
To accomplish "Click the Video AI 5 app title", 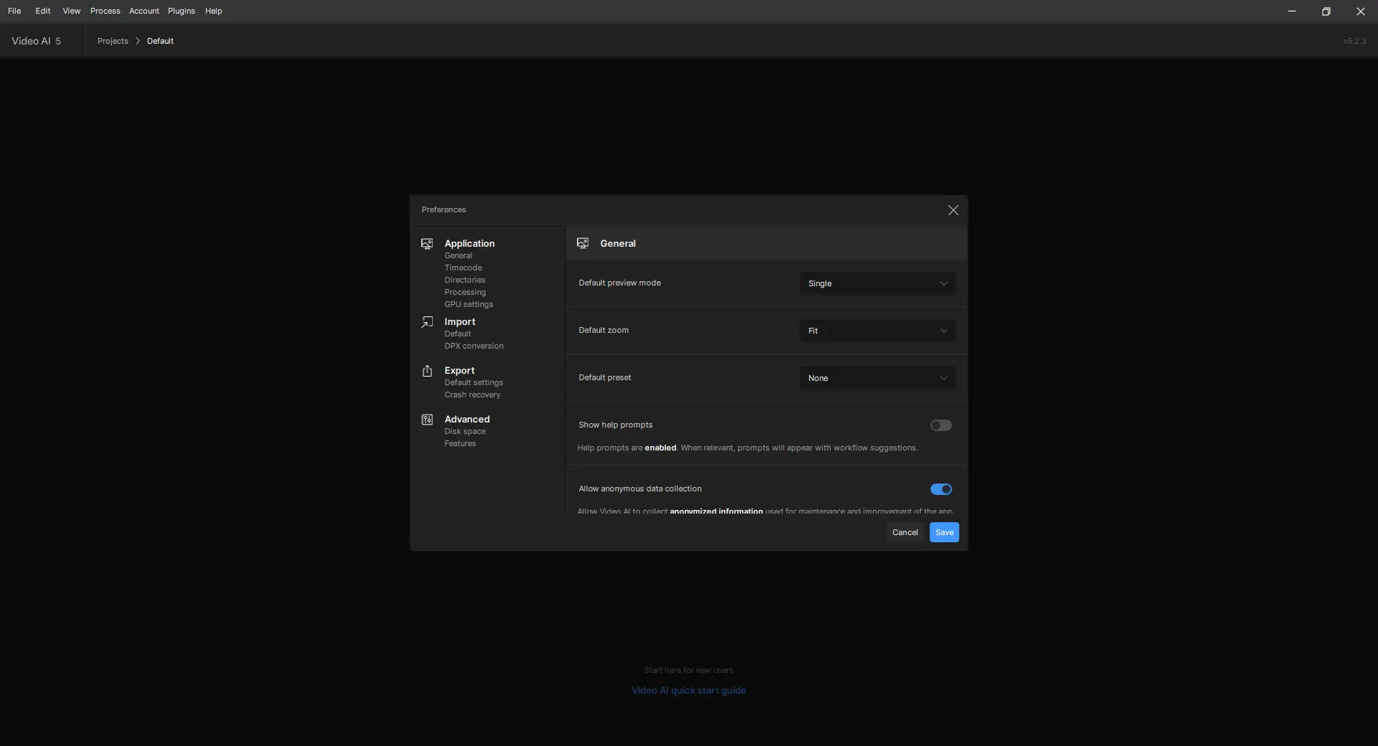I will click(36, 41).
